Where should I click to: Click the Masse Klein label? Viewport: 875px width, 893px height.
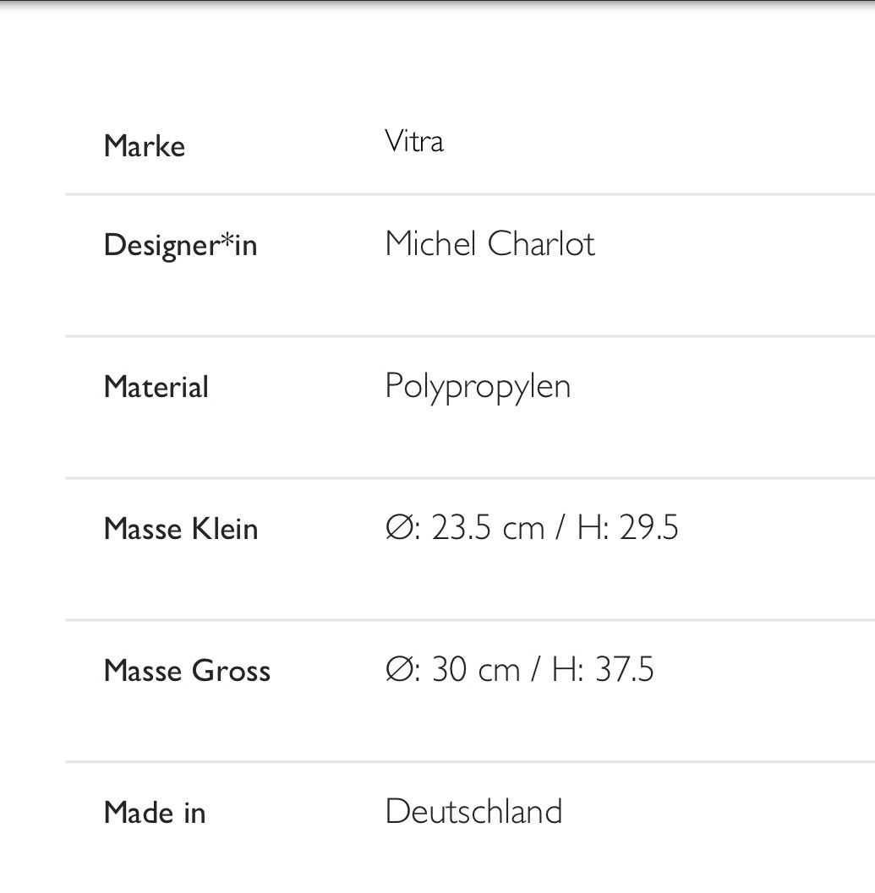(181, 529)
